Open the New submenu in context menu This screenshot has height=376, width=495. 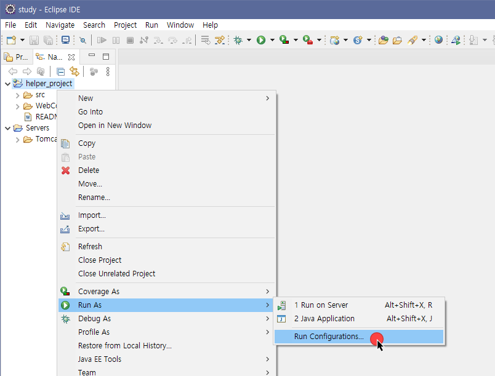pyautogui.click(x=166, y=98)
